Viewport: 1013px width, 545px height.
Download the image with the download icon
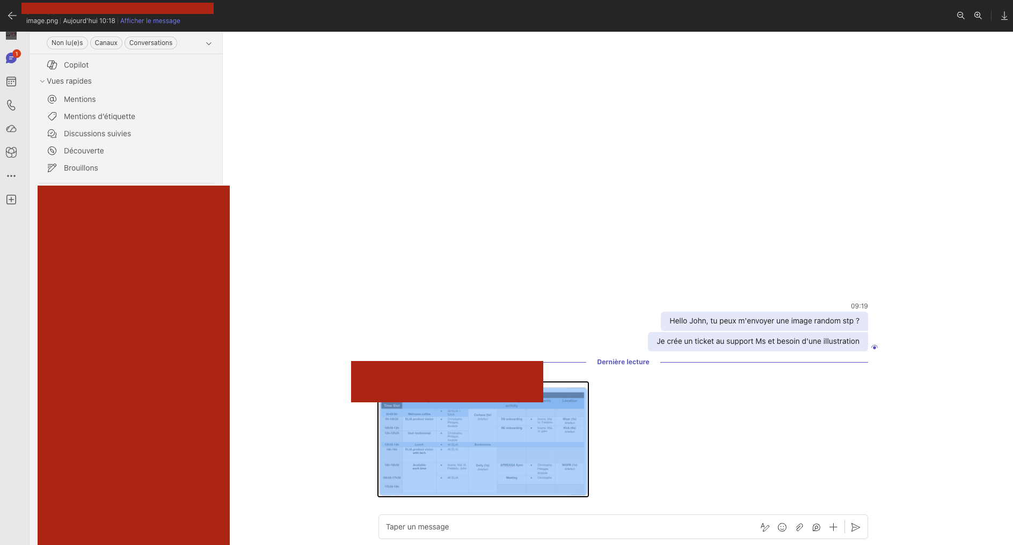1004,16
